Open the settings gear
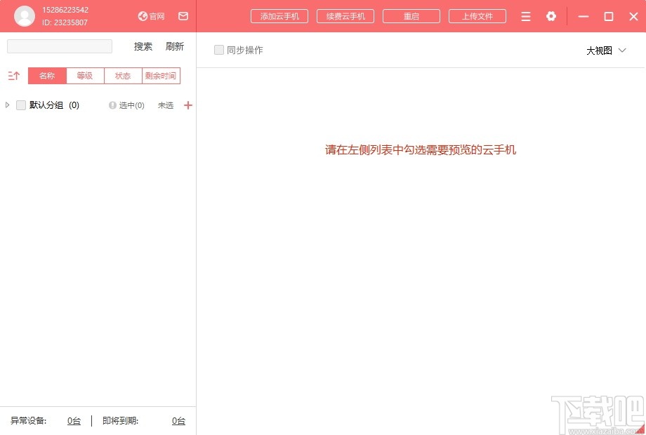This screenshot has width=646, height=435. (x=551, y=16)
